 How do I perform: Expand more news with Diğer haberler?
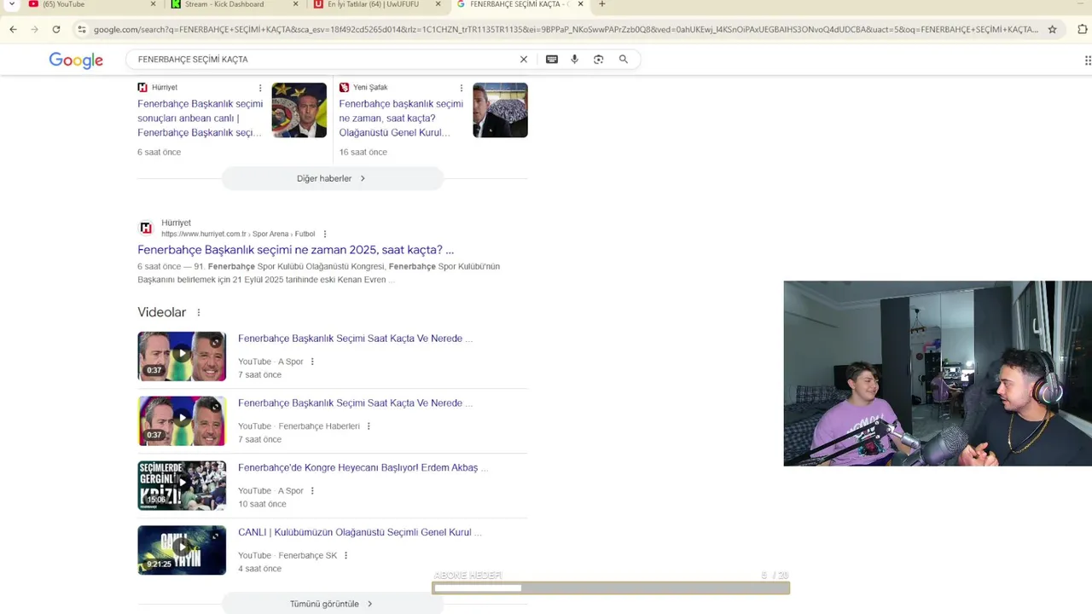coord(332,178)
